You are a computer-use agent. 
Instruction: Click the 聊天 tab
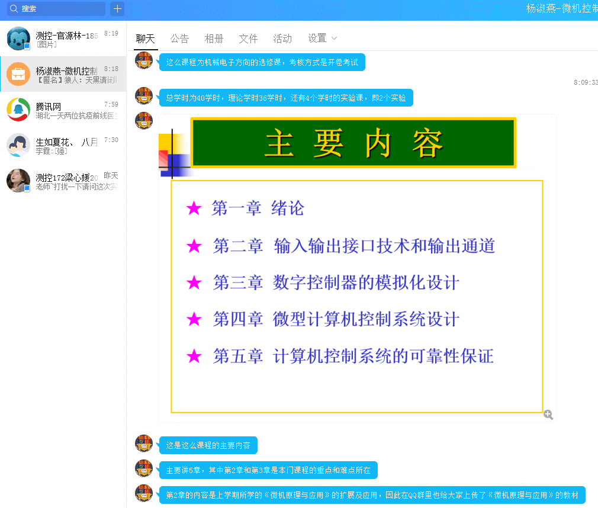[145, 38]
